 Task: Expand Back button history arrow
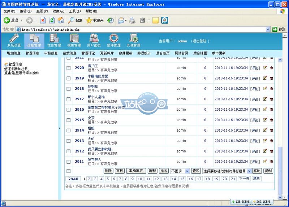[22, 20]
